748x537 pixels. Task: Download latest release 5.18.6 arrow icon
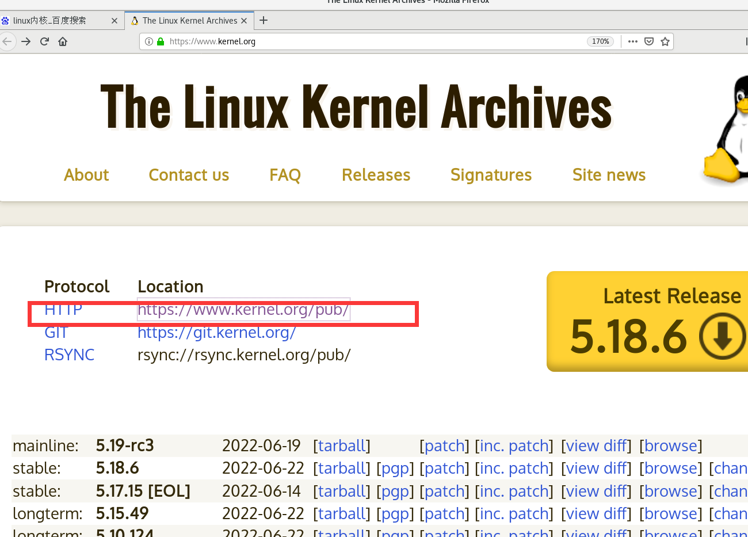coord(723,337)
